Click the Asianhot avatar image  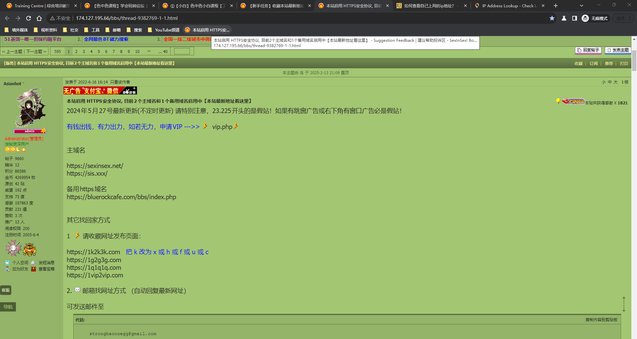click(x=30, y=108)
